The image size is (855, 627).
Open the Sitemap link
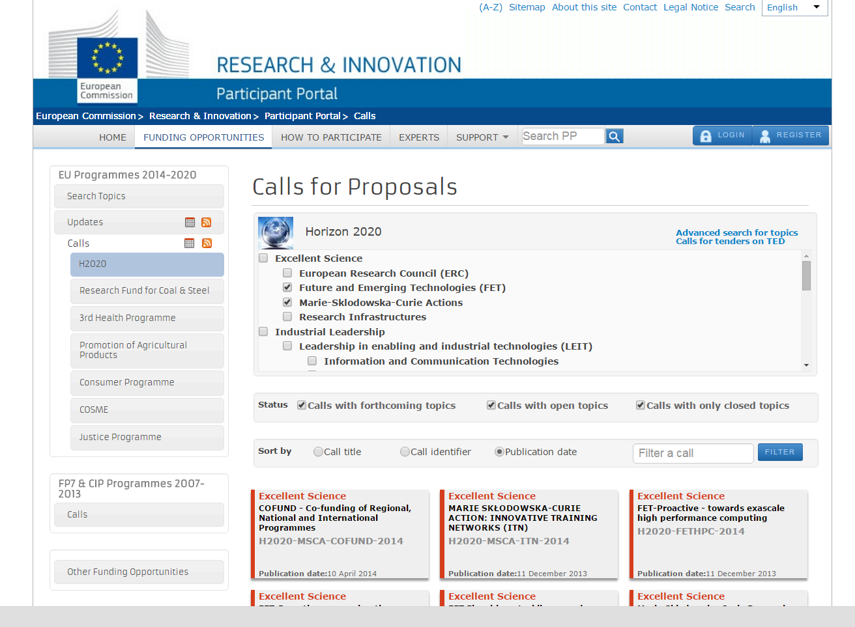point(527,7)
